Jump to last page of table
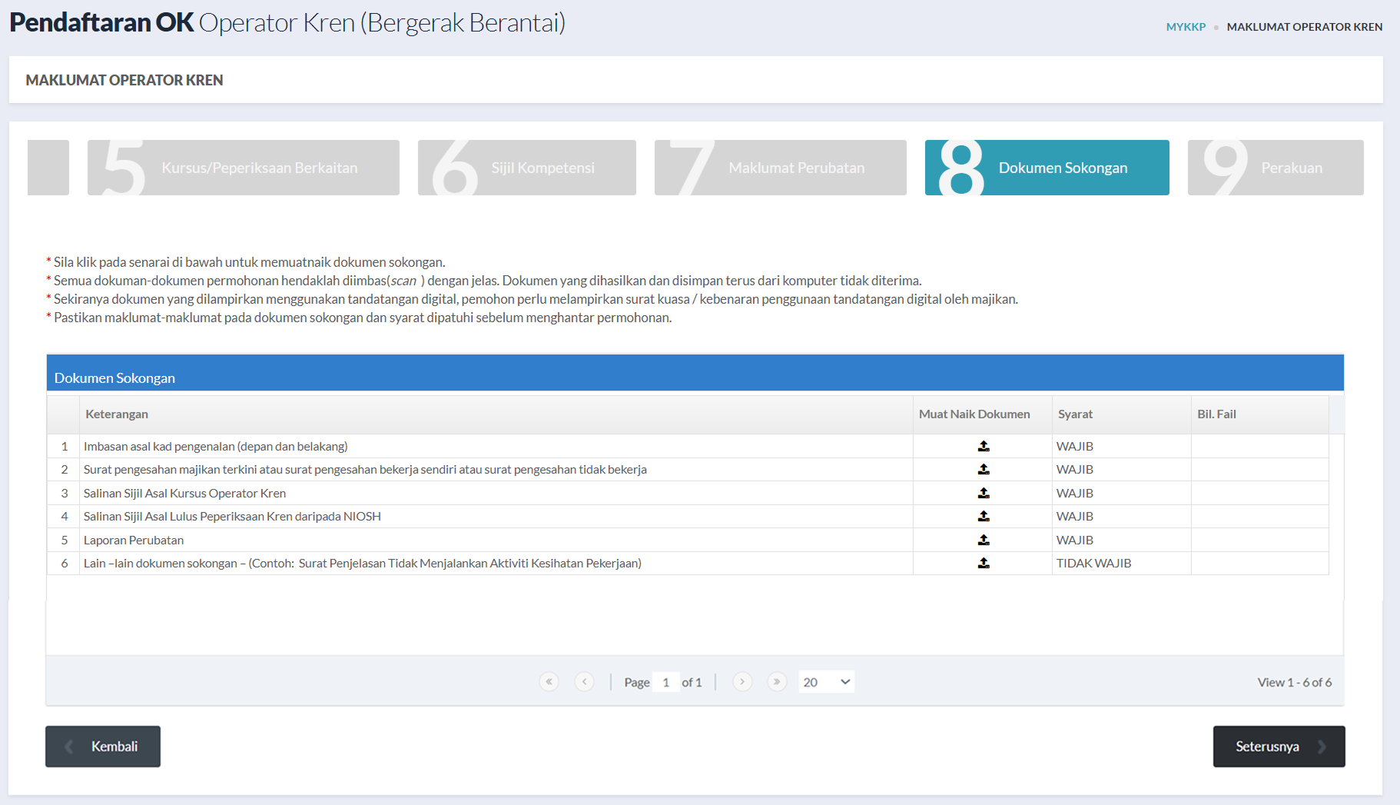 coord(777,682)
